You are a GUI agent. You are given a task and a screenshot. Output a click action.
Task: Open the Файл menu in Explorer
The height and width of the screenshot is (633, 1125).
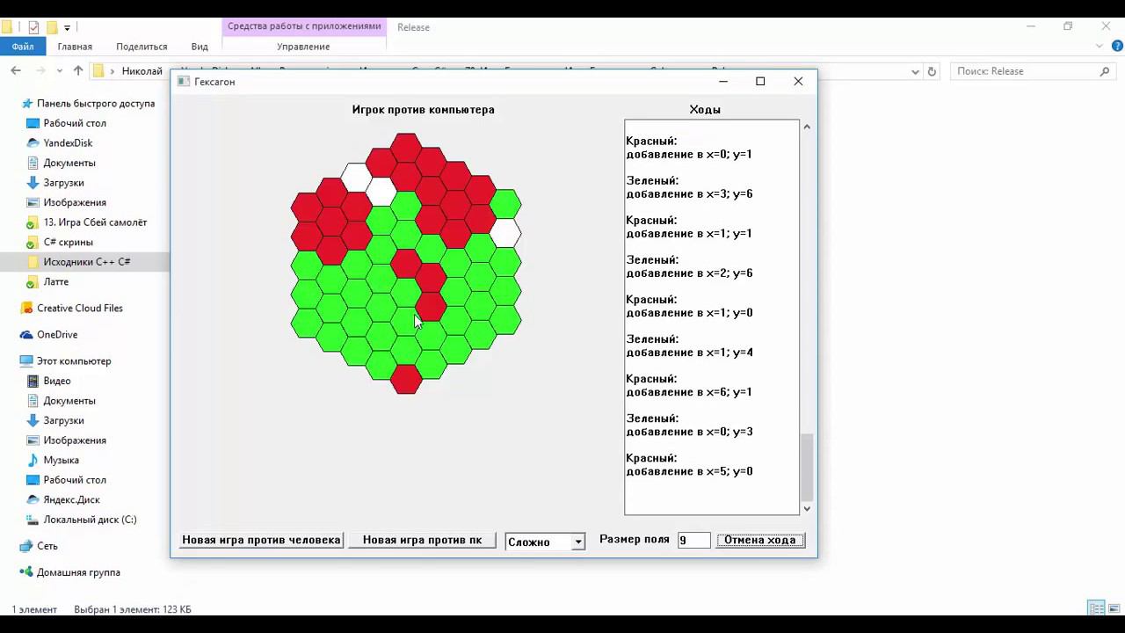(x=23, y=47)
